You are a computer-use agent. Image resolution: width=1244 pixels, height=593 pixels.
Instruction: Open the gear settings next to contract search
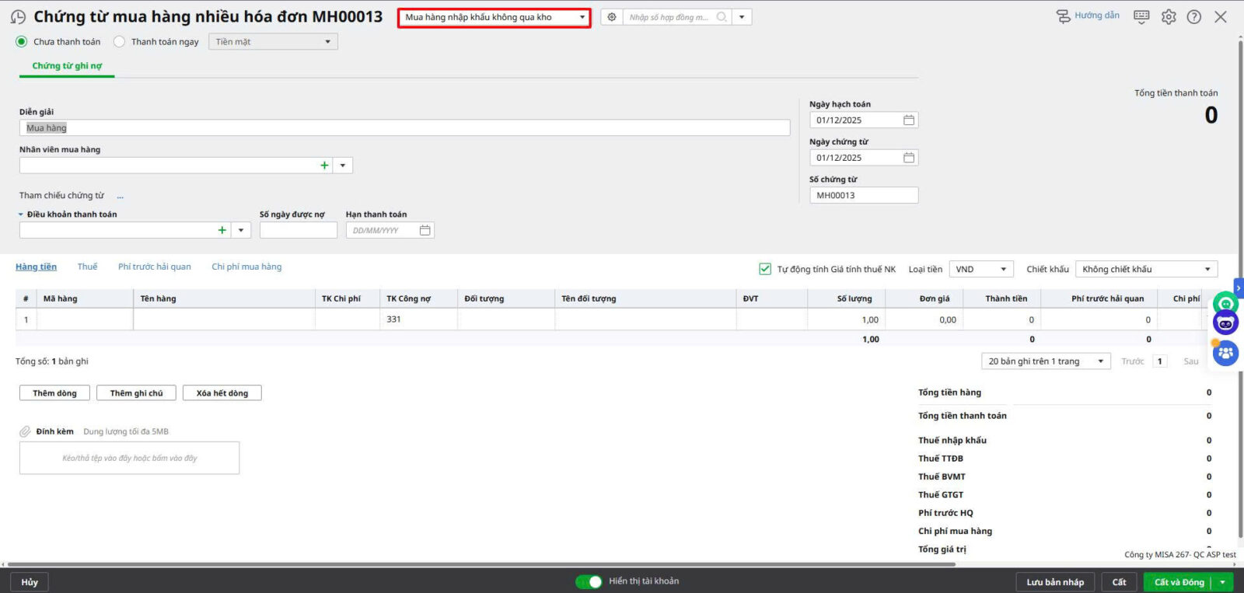pyautogui.click(x=612, y=17)
